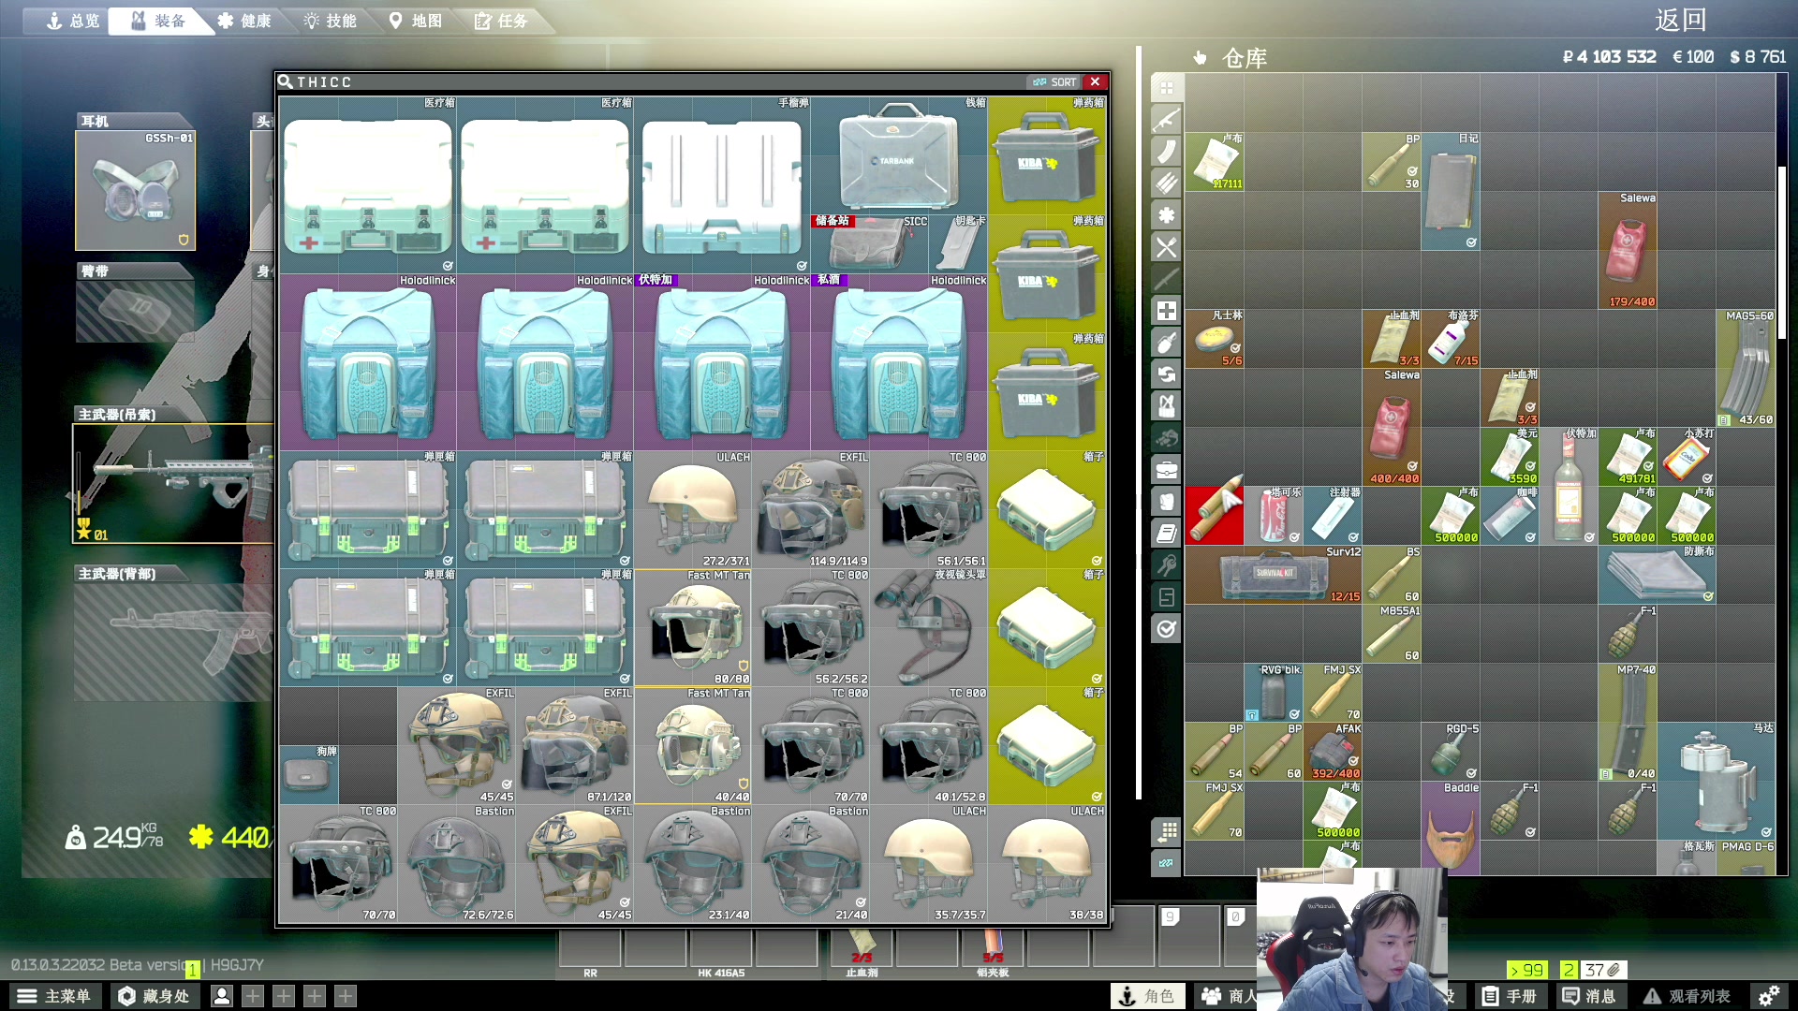The width and height of the screenshot is (1798, 1011).
Task: Open the 手册 handbook
Action: (x=1510, y=996)
